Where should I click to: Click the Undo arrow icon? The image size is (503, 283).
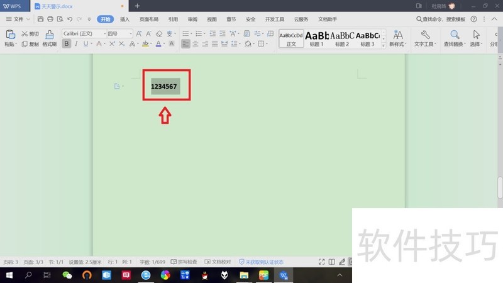pos(70,19)
